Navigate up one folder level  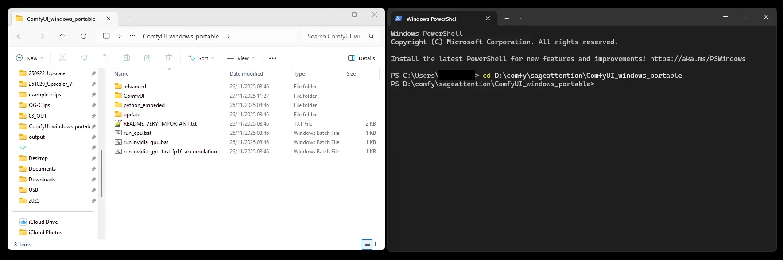point(62,36)
